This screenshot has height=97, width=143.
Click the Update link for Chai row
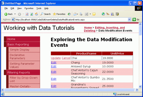(x=56, y=58)
